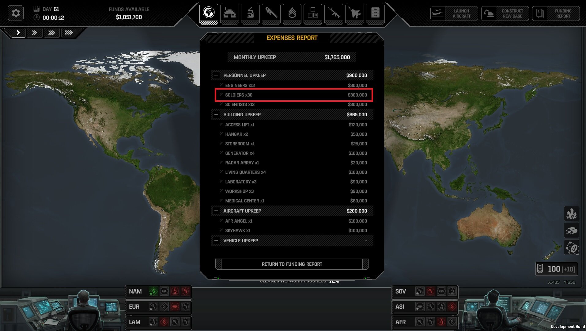586x331 pixels.
Task: Select the Radar Array x1 row
Action: tap(293, 163)
